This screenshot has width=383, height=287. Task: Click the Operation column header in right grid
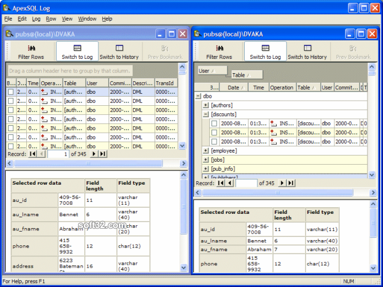[282, 87]
